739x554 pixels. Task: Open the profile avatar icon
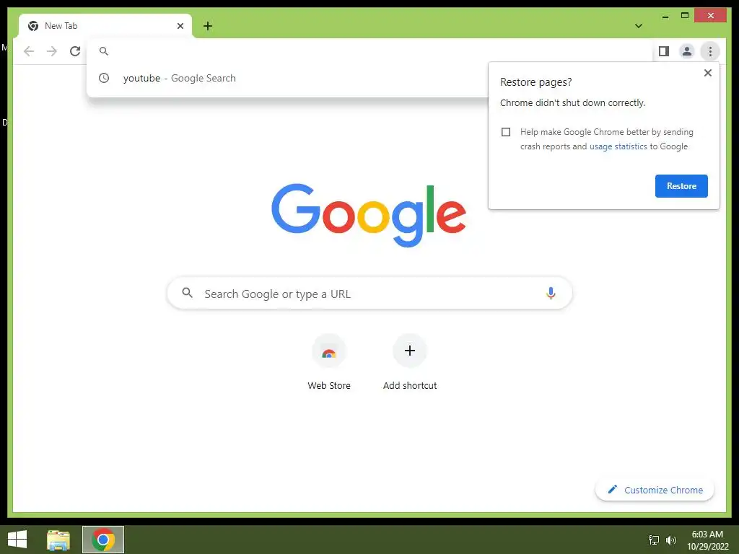(687, 51)
